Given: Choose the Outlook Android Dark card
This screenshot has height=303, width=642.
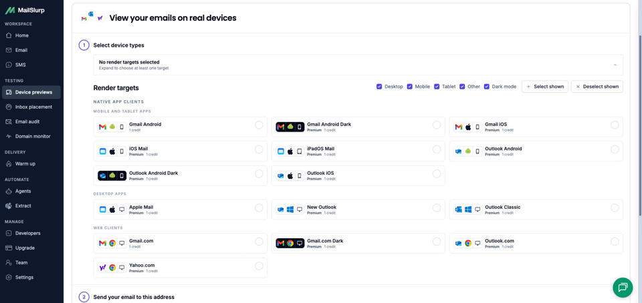Looking at the screenshot, I should coord(180,176).
